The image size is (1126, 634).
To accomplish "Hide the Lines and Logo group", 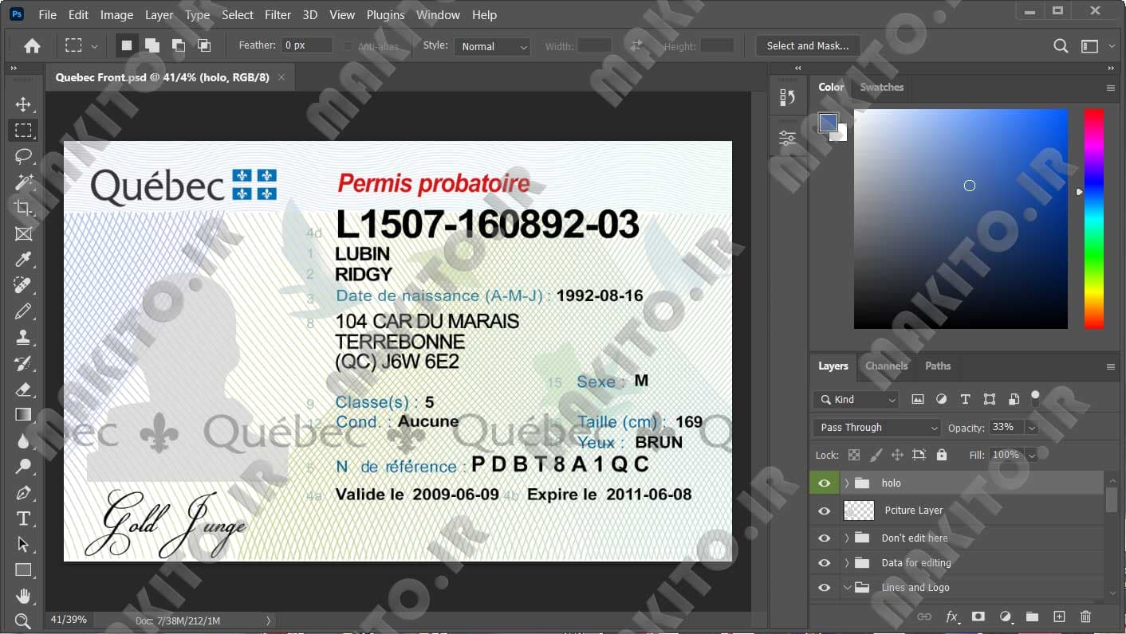I will pyautogui.click(x=825, y=588).
